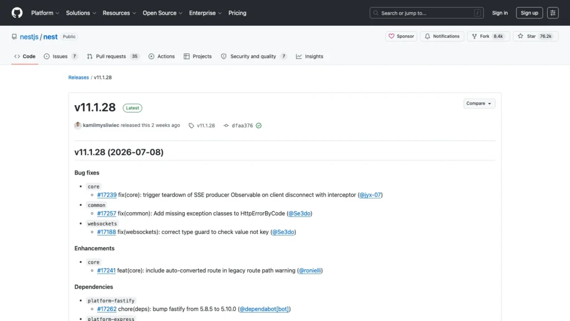The width and height of the screenshot is (570, 321).
Task: Click the Sign in link
Action: click(500, 13)
